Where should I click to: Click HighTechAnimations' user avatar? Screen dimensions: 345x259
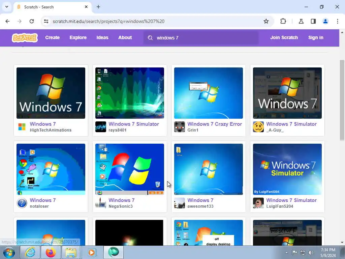tap(22, 127)
